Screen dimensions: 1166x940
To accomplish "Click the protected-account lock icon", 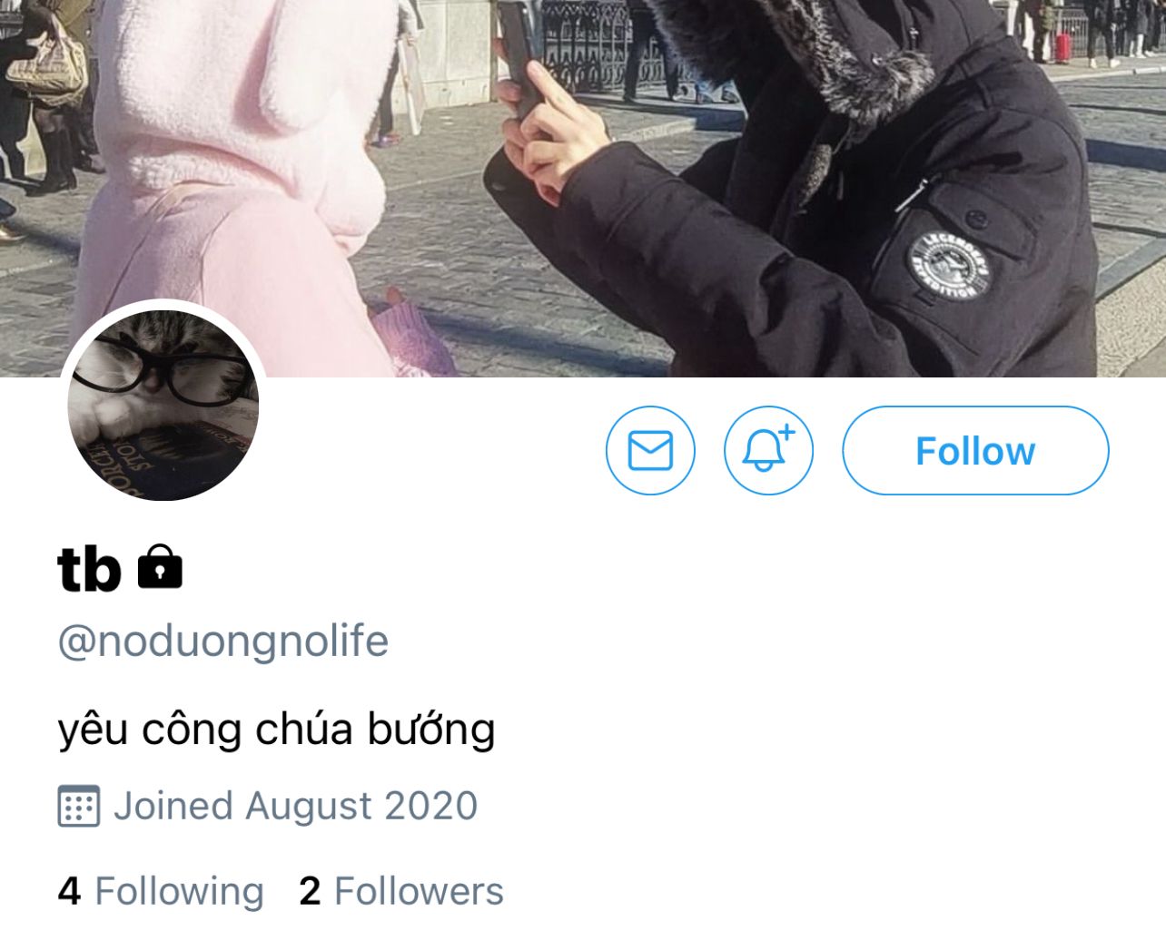I will (x=160, y=567).
